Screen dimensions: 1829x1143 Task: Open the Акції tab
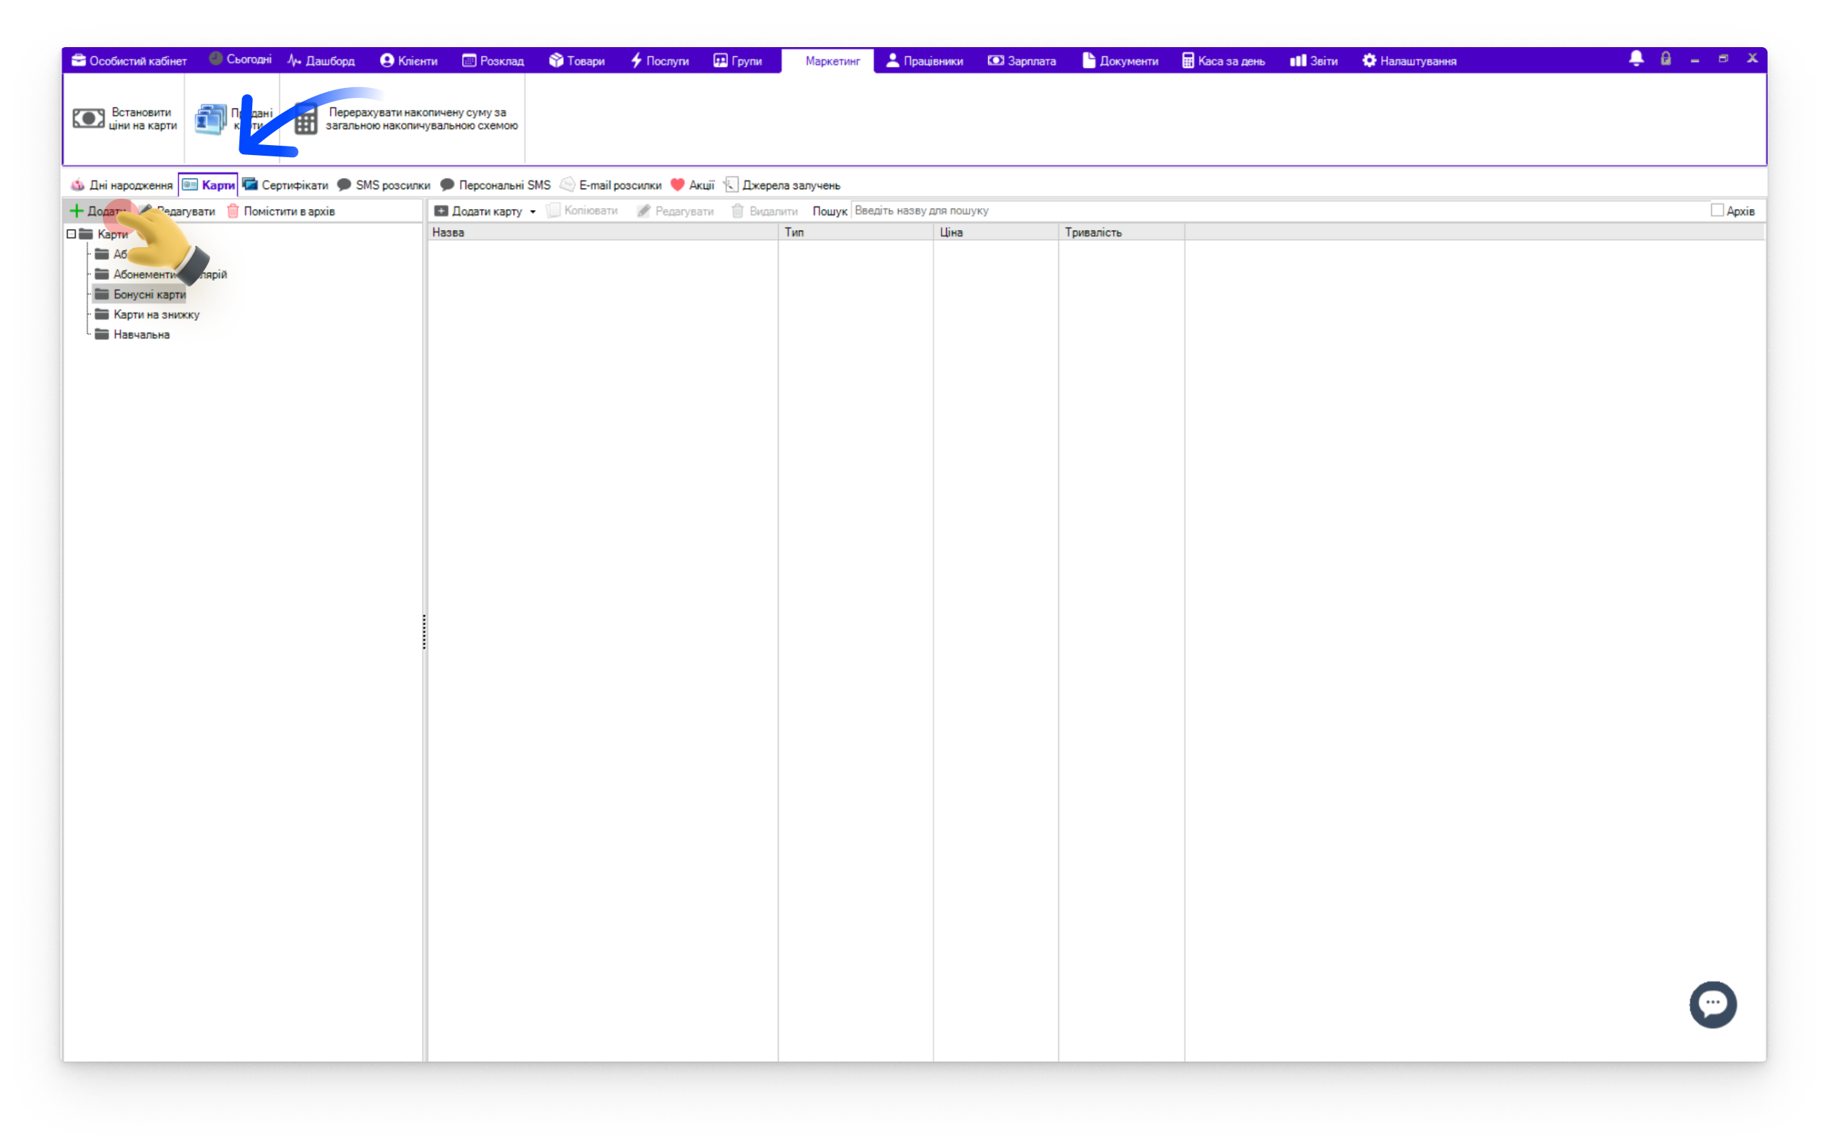[x=692, y=185]
